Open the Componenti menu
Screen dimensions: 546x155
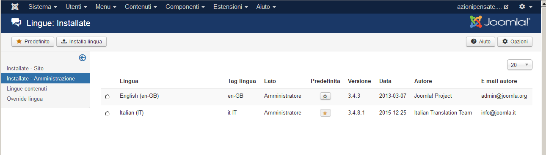[185, 7]
